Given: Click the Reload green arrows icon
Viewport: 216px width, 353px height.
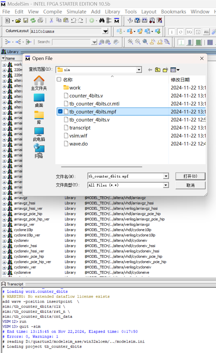Looking at the screenshot, I should [x=33, y=21].
